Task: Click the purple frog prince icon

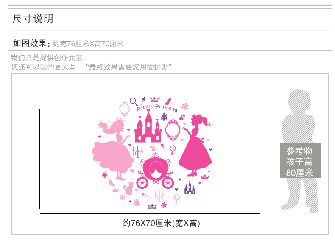Action: tap(164, 117)
